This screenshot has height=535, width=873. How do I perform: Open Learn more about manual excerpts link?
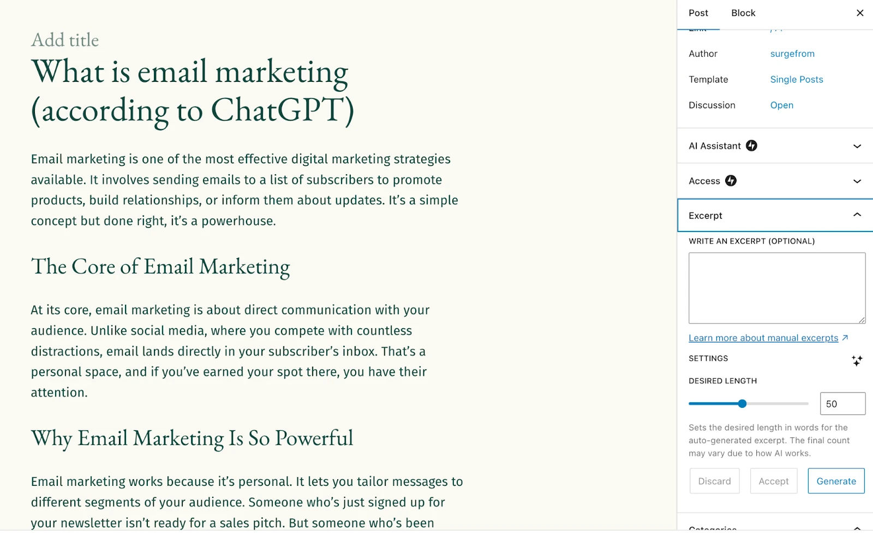(x=763, y=338)
